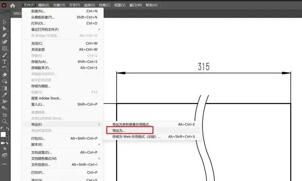Viewport: 302px width, 181px height.
Task: Swap fill and stroke colors
Action: [x=8, y=129]
